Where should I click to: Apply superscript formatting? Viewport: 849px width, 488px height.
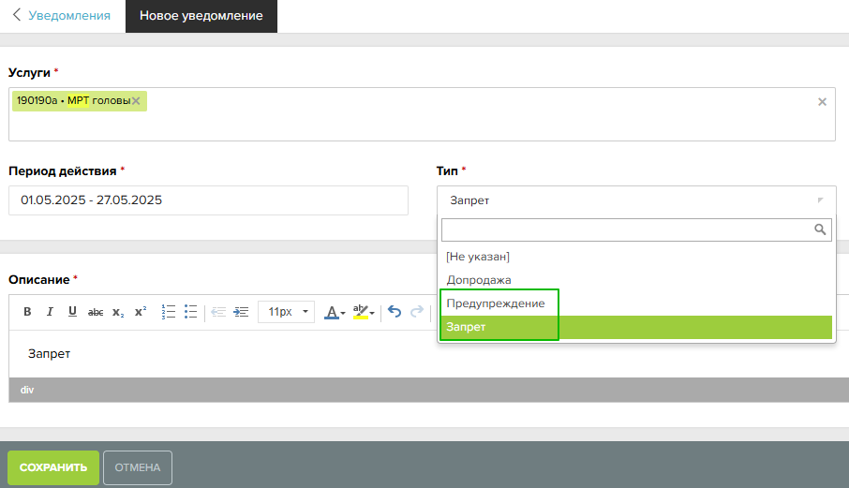[x=141, y=312]
